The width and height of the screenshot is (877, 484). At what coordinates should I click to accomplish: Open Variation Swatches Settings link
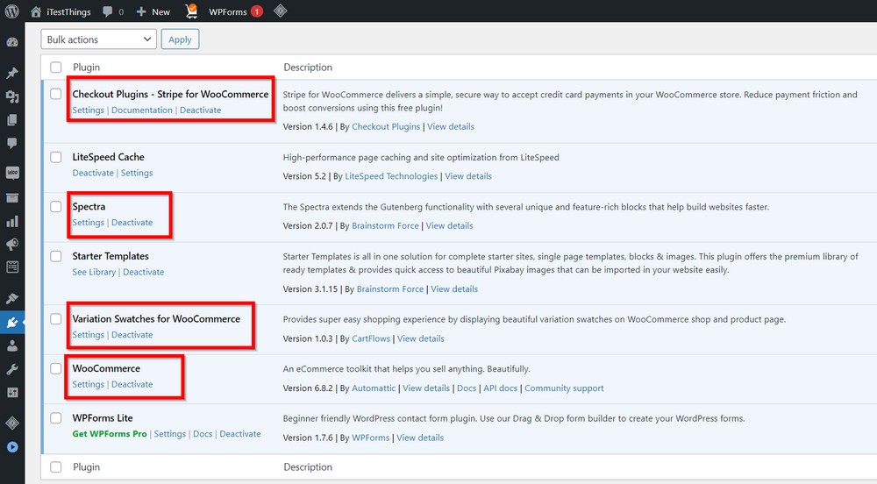[89, 335]
